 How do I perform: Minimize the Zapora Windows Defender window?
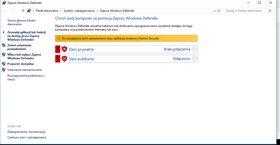[x=248, y=3]
